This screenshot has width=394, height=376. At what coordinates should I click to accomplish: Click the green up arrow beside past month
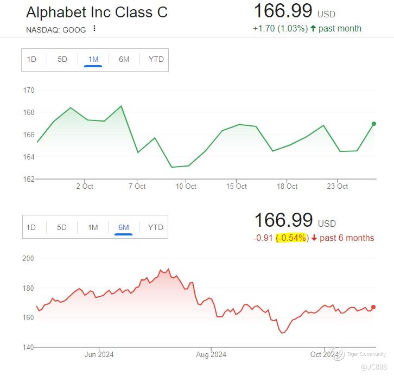click(x=313, y=28)
